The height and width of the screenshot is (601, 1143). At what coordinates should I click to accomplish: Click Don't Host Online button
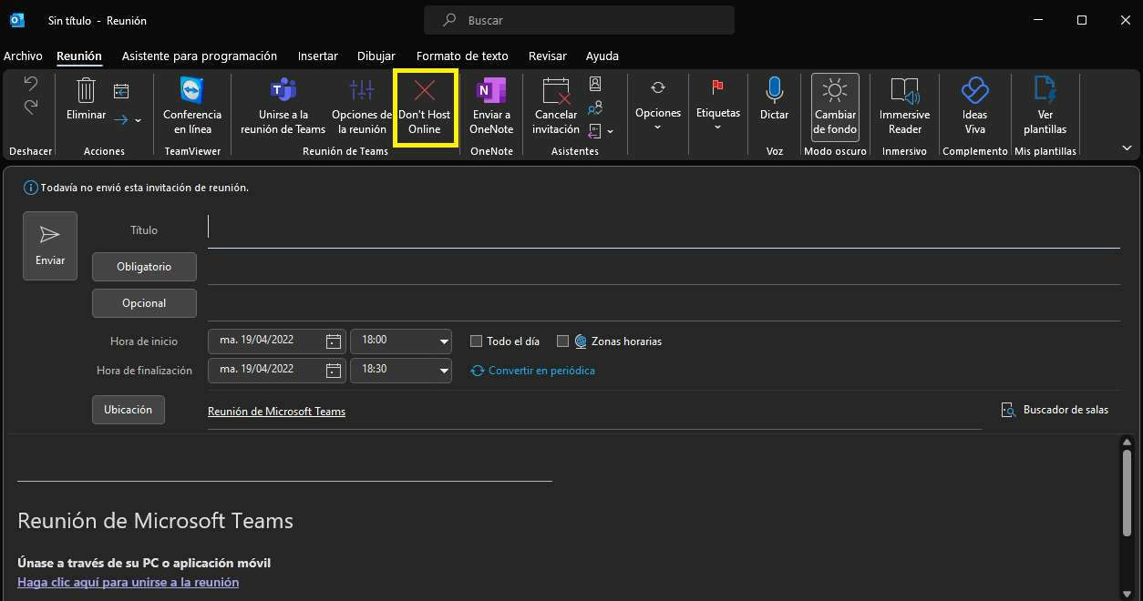point(425,107)
